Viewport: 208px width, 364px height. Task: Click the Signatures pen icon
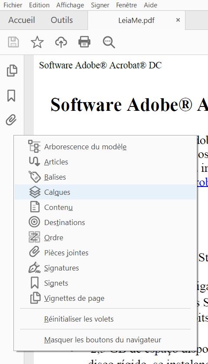tap(35, 267)
